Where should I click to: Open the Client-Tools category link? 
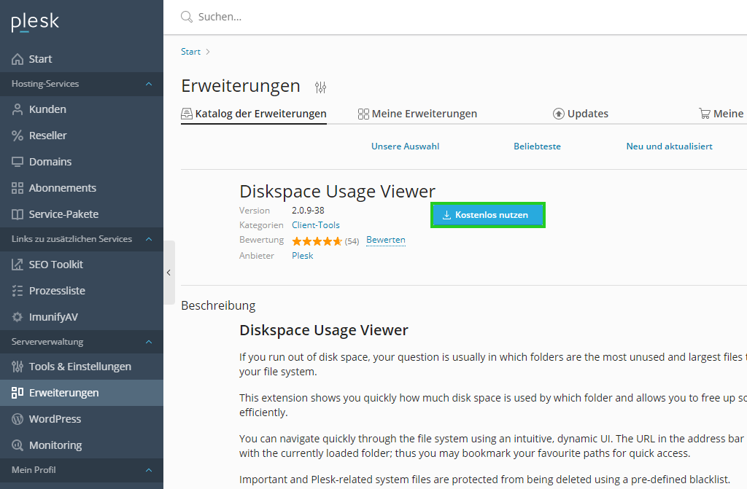click(x=316, y=225)
